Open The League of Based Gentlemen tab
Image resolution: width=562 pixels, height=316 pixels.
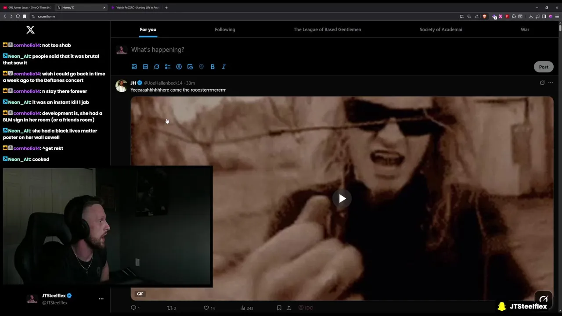click(327, 29)
